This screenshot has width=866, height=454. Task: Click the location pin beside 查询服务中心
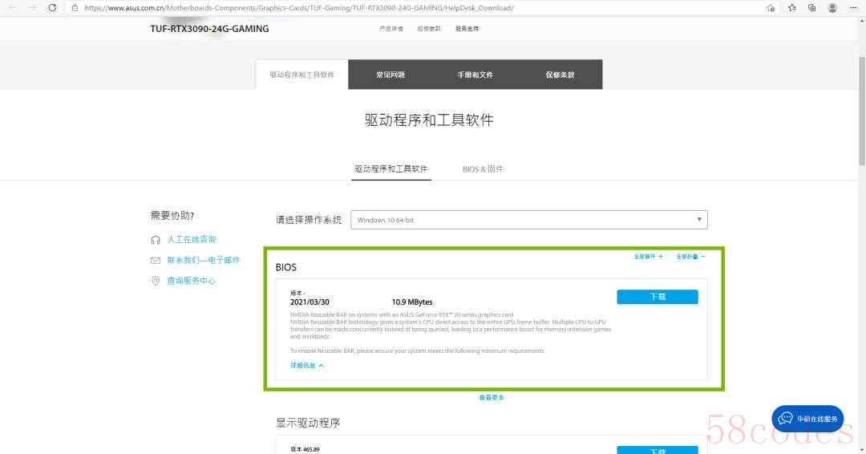[x=156, y=282]
